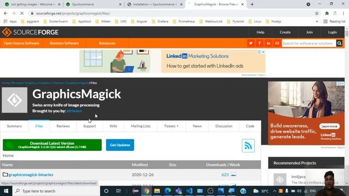Click the email newsletter envelope icon
Screen dimensions: 349x196
click(277, 44)
